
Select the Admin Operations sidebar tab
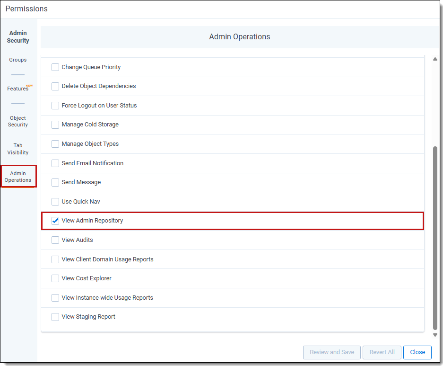[x=18, y=177]
